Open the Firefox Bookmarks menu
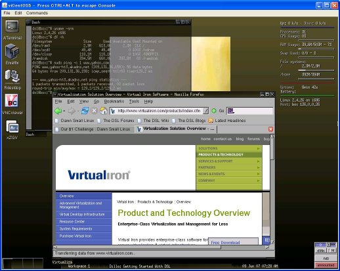Viewport: 340px width, 271px height. tap(114, 102)
